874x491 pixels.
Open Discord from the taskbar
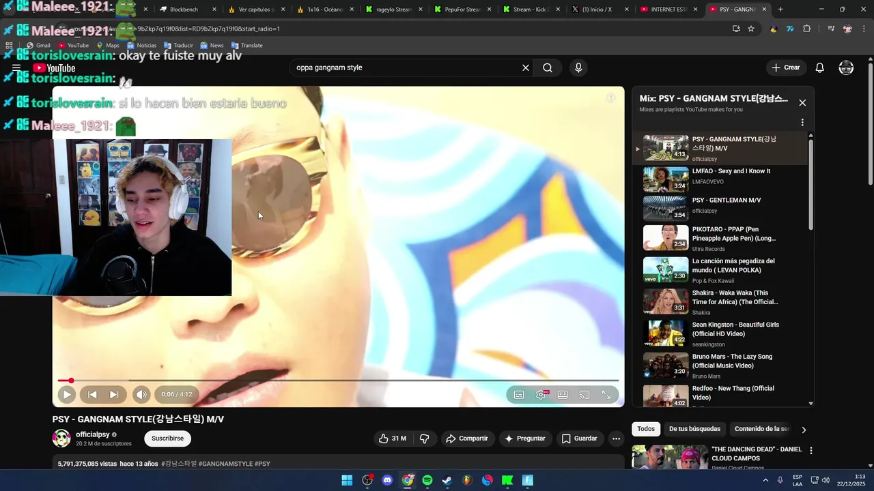[387, 480]
